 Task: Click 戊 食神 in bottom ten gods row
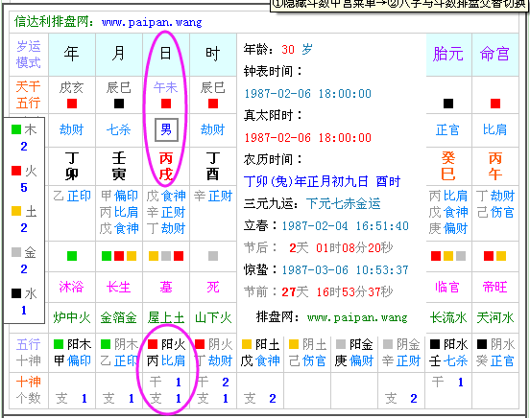(x=260, y=360)
